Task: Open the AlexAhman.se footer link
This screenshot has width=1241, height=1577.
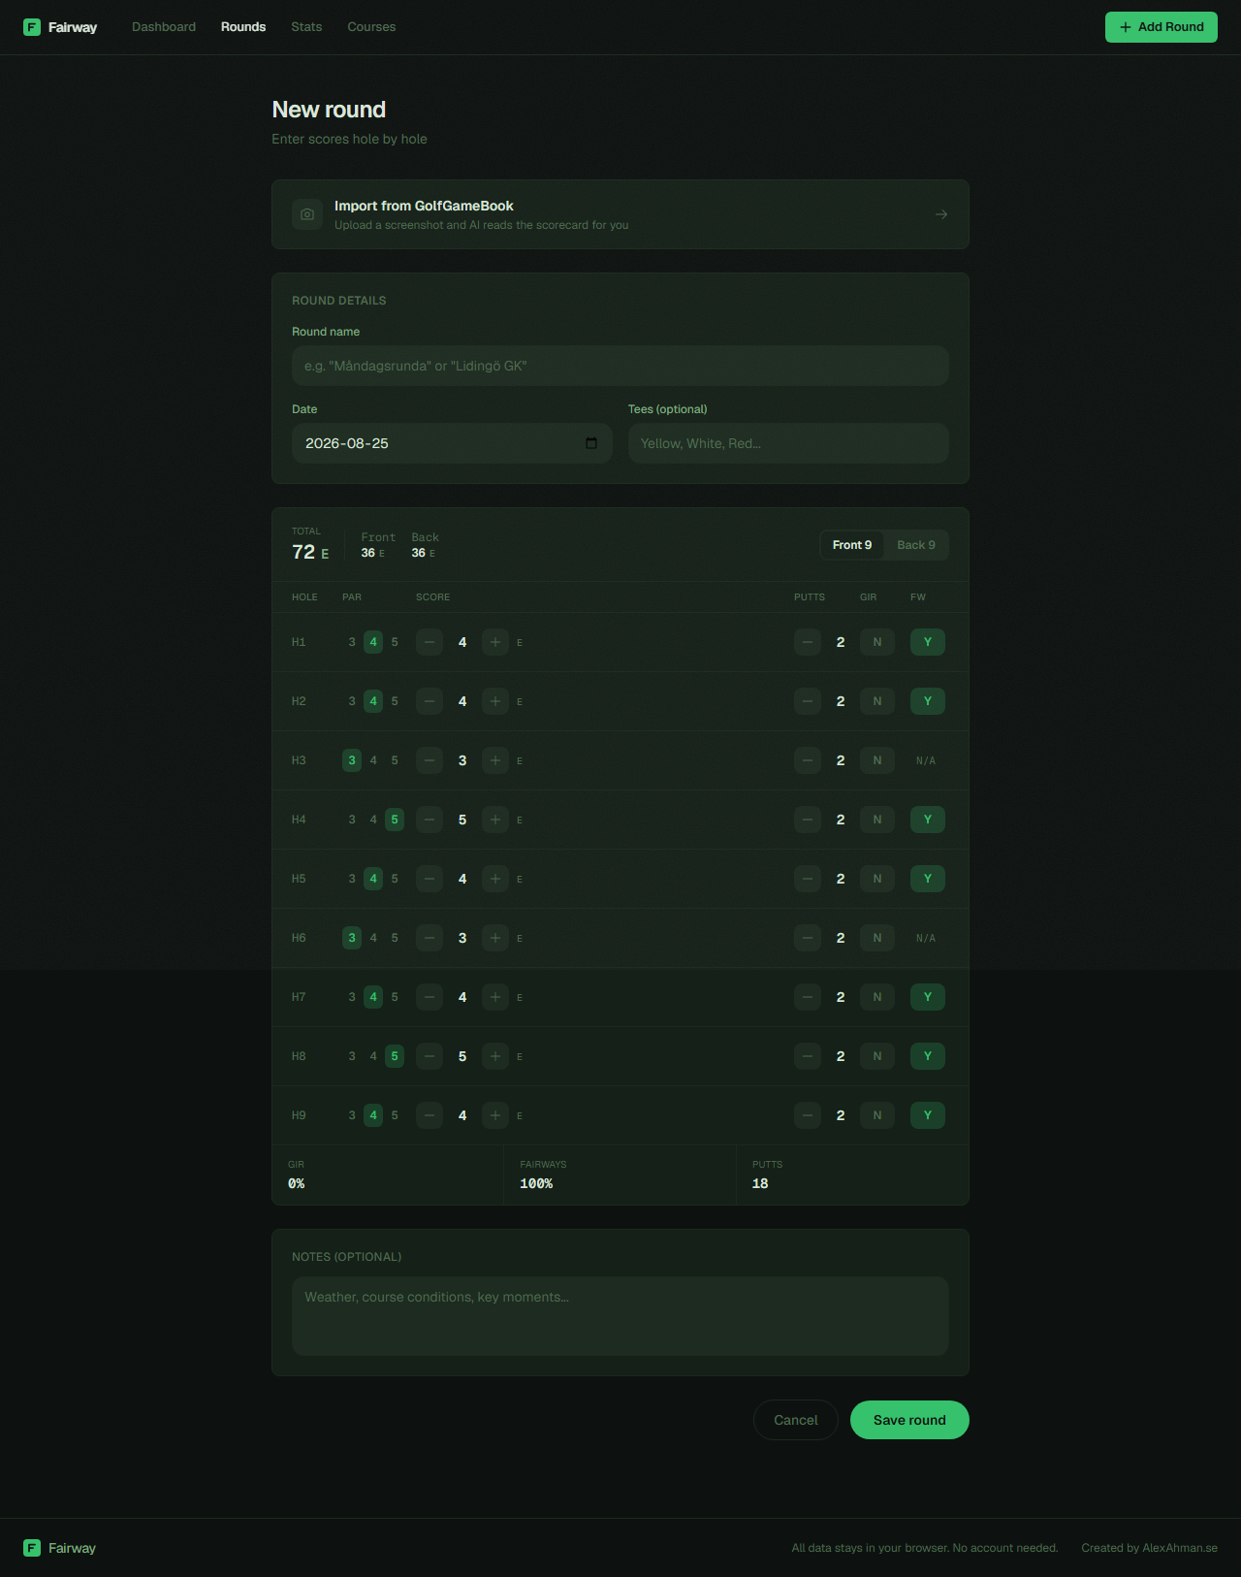Action: tap(1180, 1548)
